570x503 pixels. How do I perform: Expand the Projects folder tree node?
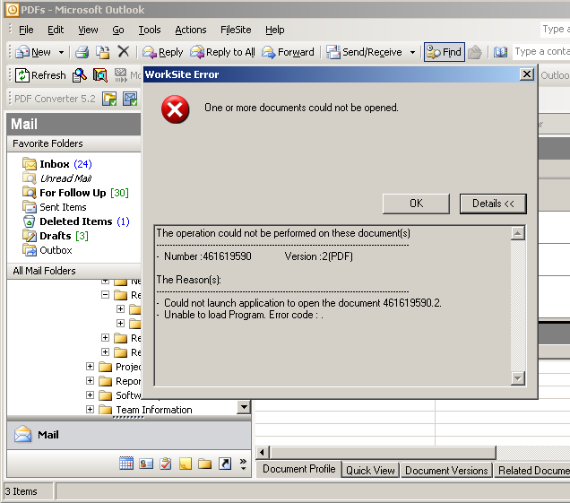coord(91,367)
